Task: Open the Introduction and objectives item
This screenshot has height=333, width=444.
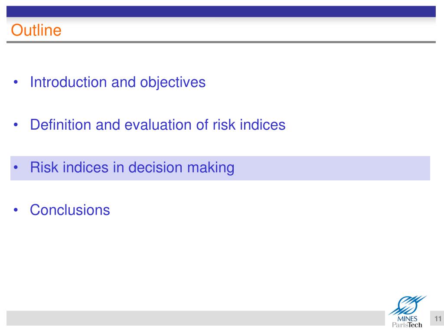Action: point(118,82)
